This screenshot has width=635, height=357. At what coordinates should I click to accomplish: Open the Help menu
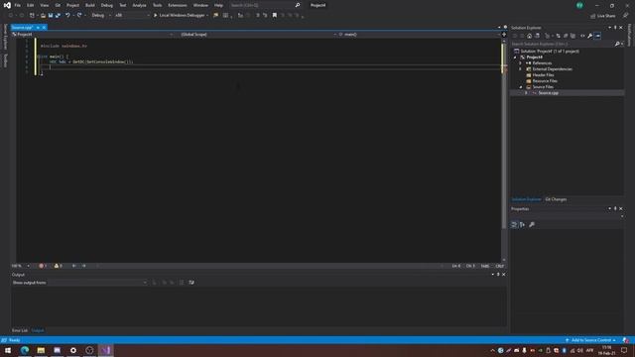(x=218, y=5)
